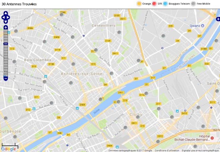The width and height of the screenshot is (220, 152).
Task: Select the antenna marker below the Saint-Ouen label
Action: 217,91
